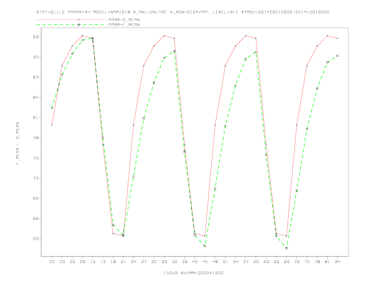
Task: Click the 06 forecast hour x-axis tick
Action: [72, 262]
